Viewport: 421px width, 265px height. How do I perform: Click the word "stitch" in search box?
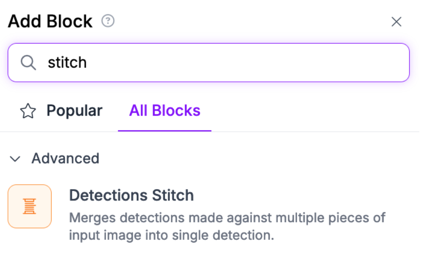click(67, 62)
